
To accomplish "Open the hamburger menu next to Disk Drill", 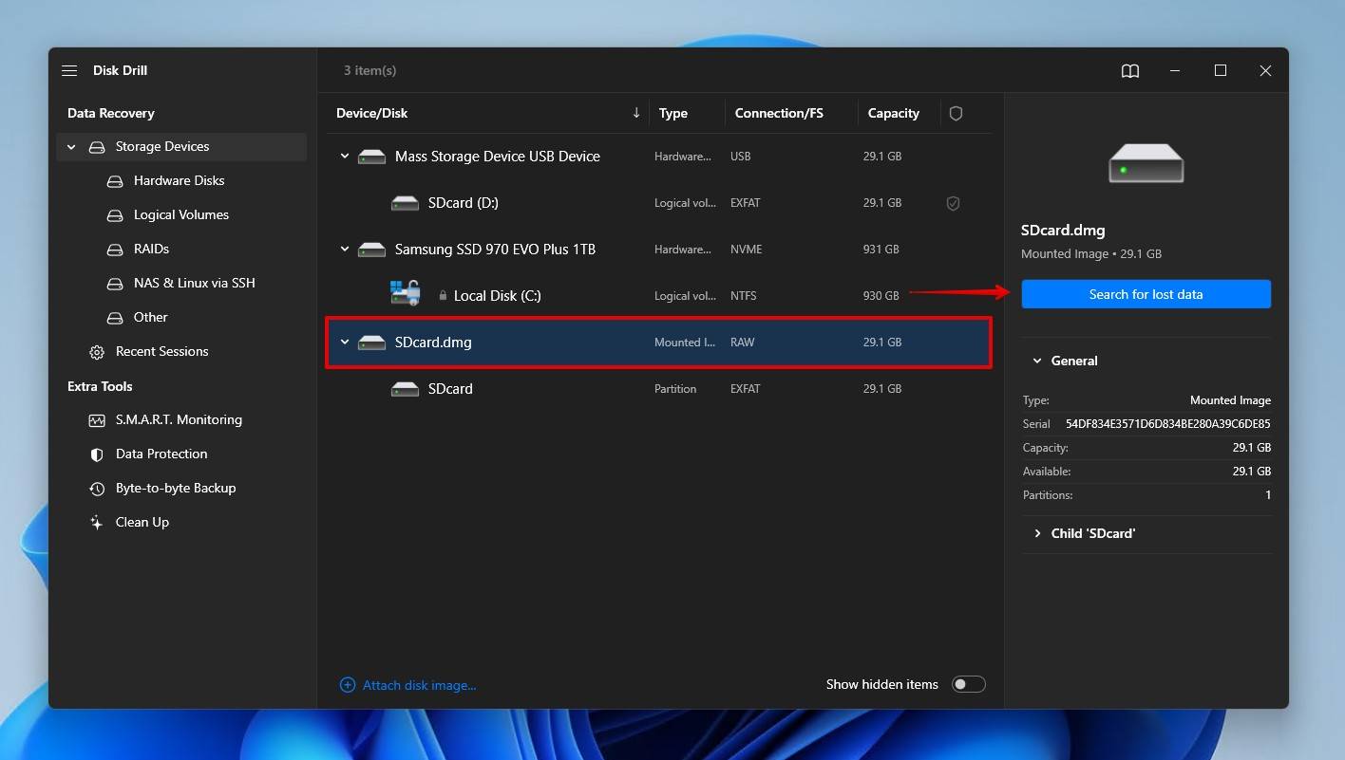I will click(x=69, y=71).
